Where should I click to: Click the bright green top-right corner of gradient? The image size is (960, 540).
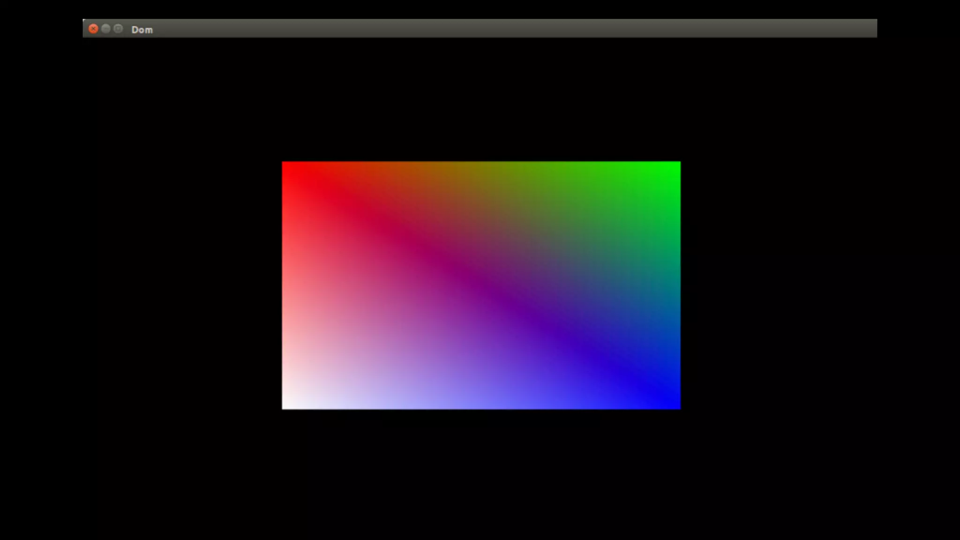(x=675, y=166)
